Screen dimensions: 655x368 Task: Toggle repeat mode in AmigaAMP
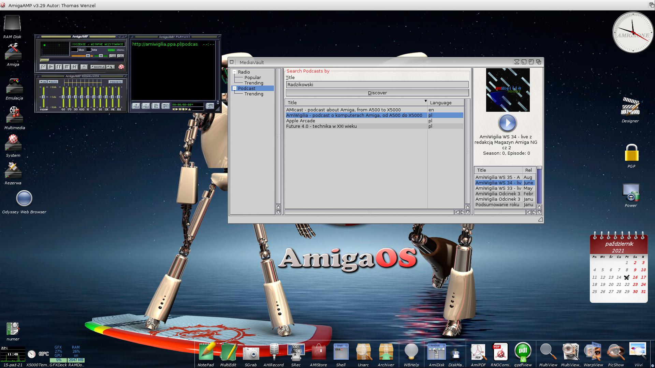point(111,67)
